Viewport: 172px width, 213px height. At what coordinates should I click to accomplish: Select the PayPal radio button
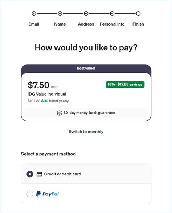pyautogui.click(x=30, y=194)
